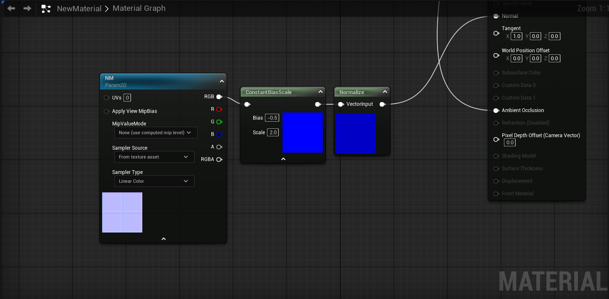
Task: Collapse ConstantBiasScale preview with bottom chevron
Action: coord(283,159)
